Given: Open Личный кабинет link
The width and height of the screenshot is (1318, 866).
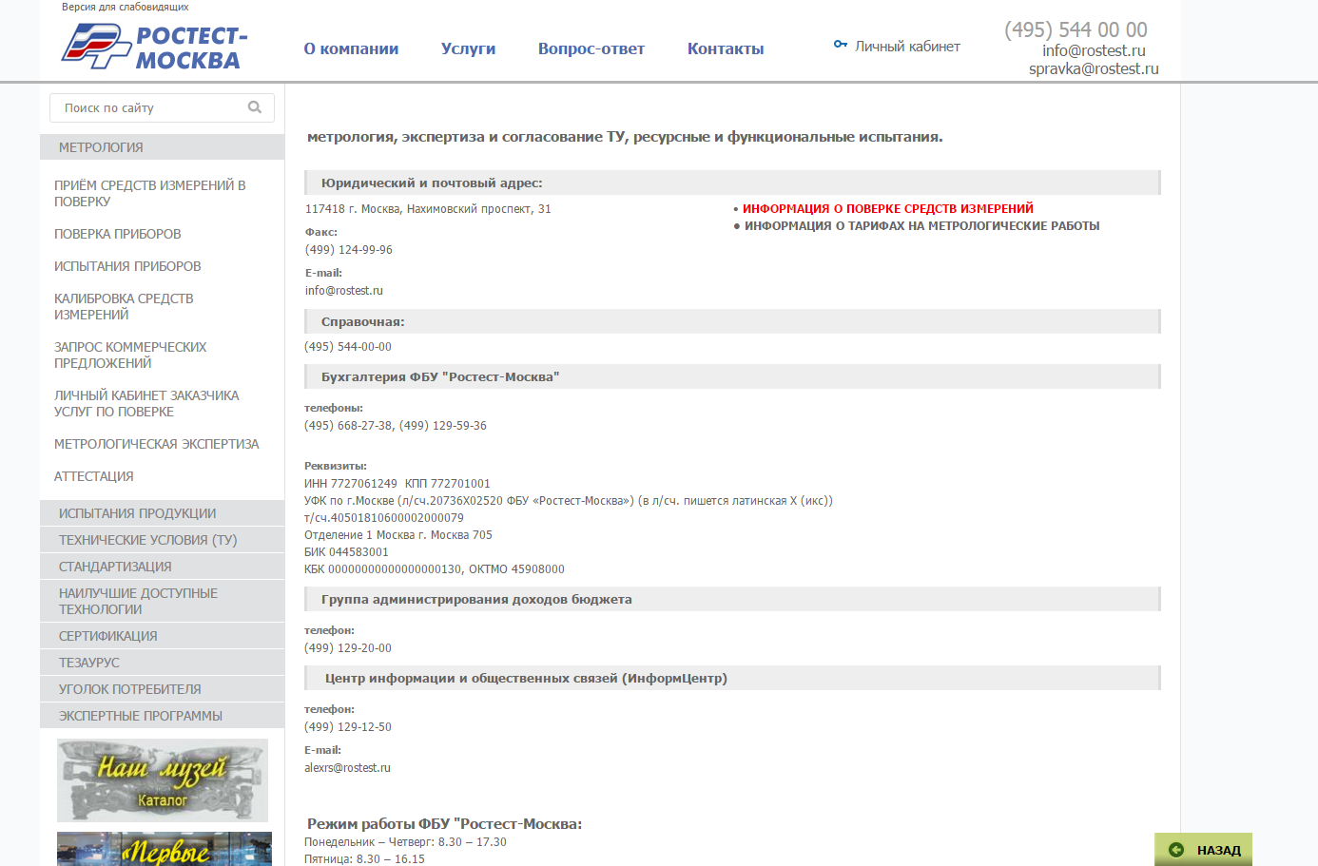Looking at the screenshot, I should pos(907,47).
